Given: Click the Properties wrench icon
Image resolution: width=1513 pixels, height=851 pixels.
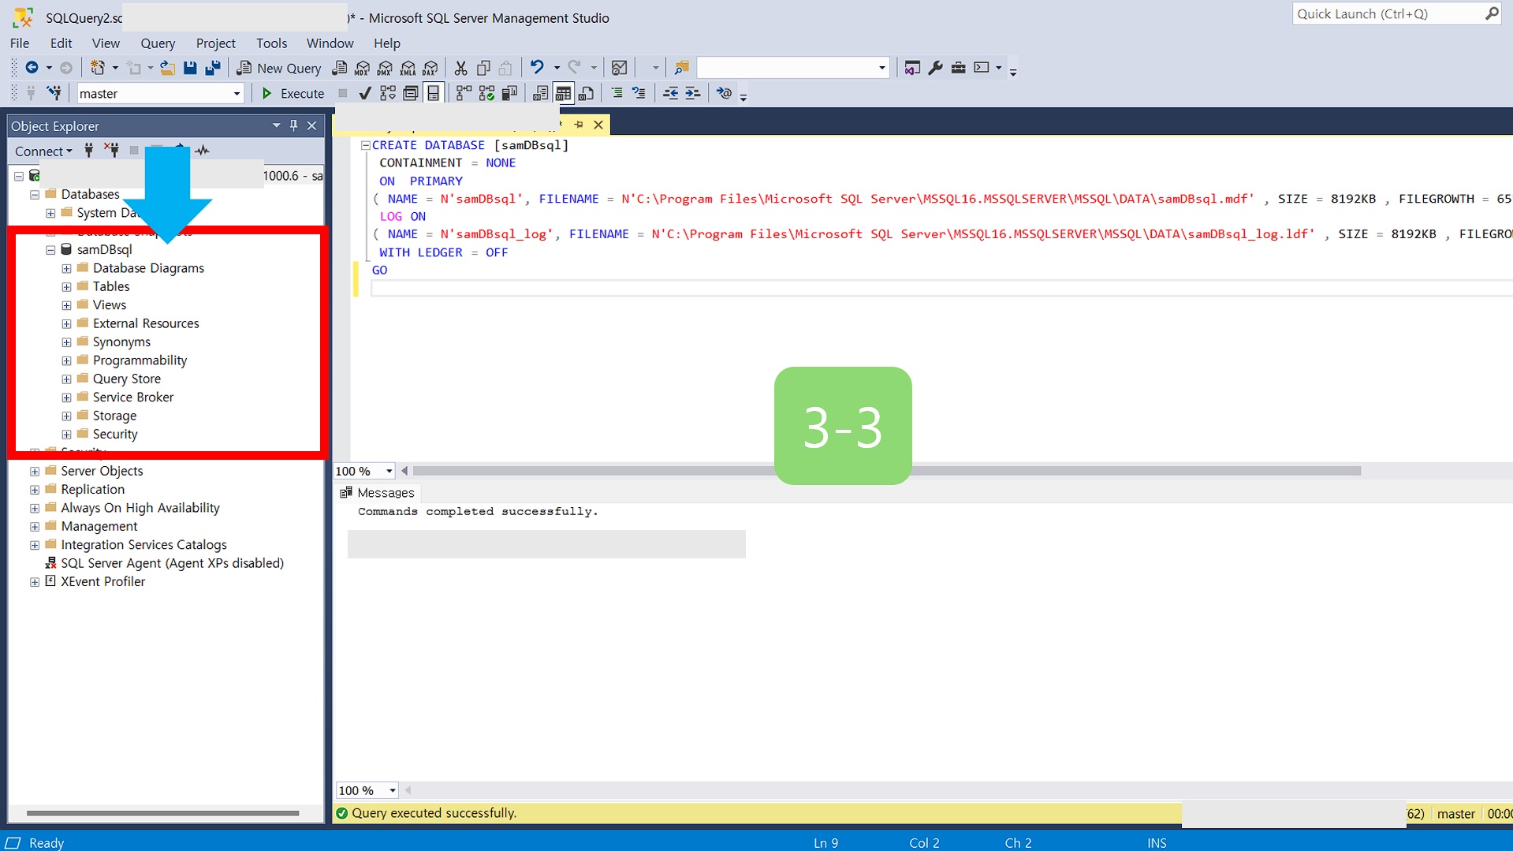Looking at the screenshot, I should pos(935,68).
